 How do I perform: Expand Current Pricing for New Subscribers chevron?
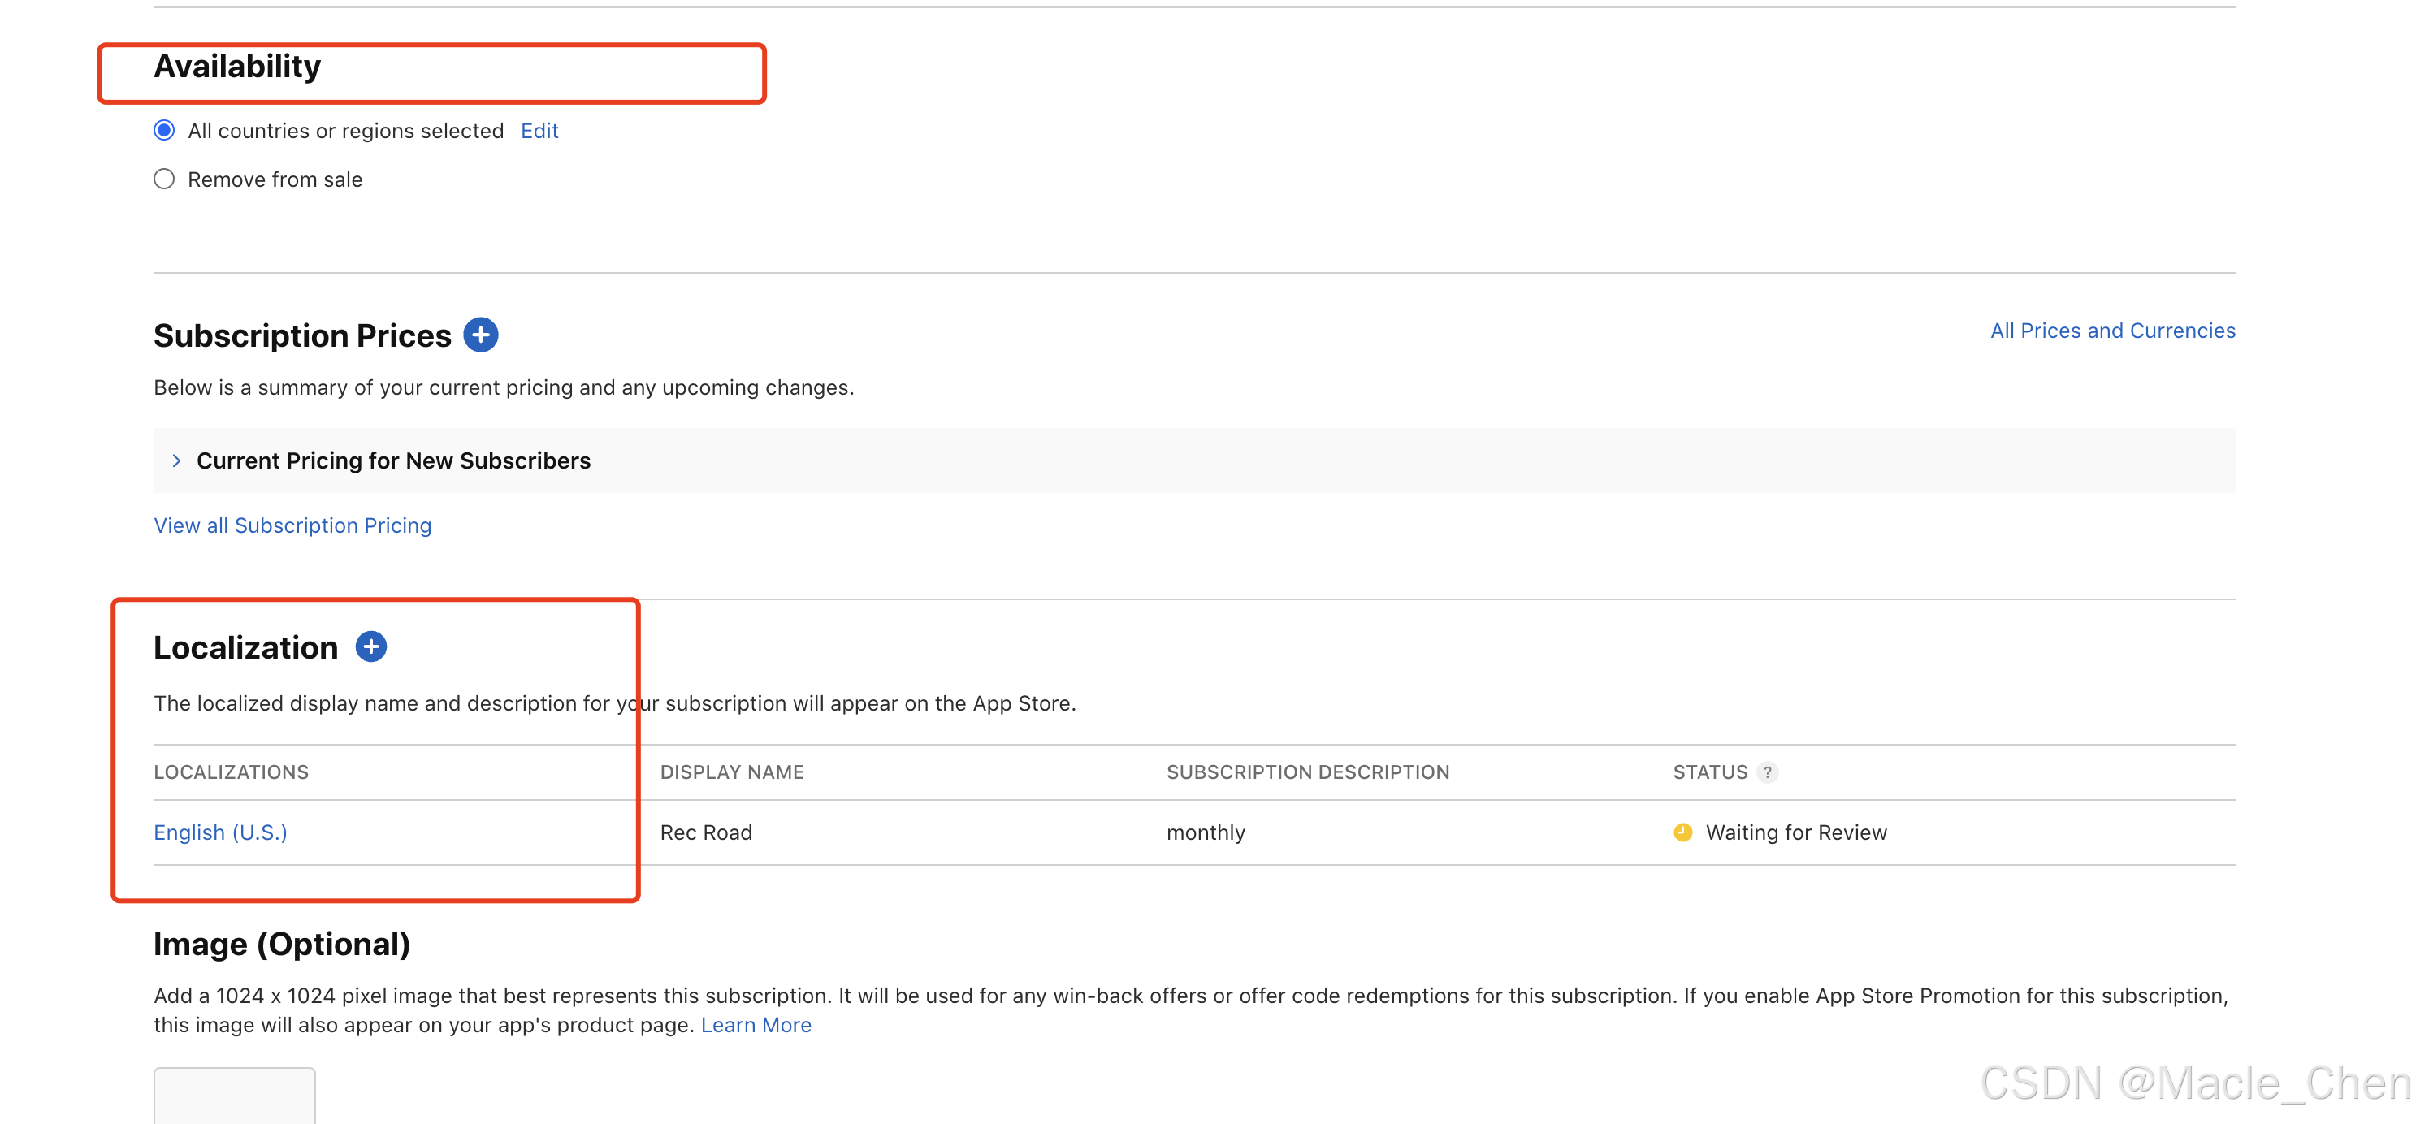(x=176, y=460)
